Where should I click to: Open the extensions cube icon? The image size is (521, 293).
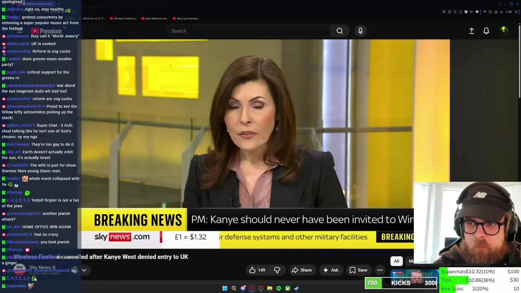pos(490,12)
